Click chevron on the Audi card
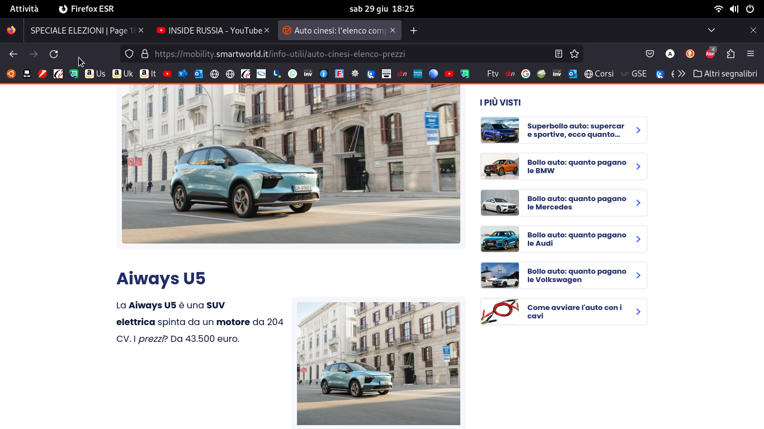Viewport: 764px width, 429px height. pyautogui.click(x=638, y=239)
